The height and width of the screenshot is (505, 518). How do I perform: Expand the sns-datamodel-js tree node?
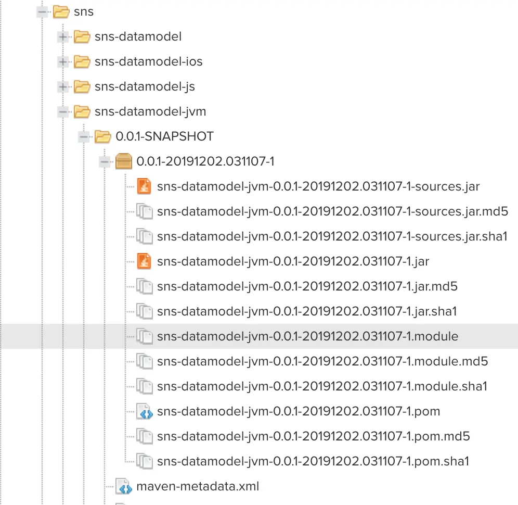click(63, 86)
